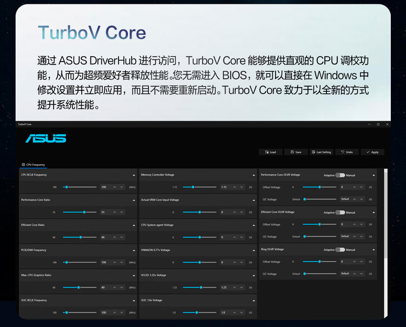Collapse the CPU System agent Voltage section

(254, 225)
